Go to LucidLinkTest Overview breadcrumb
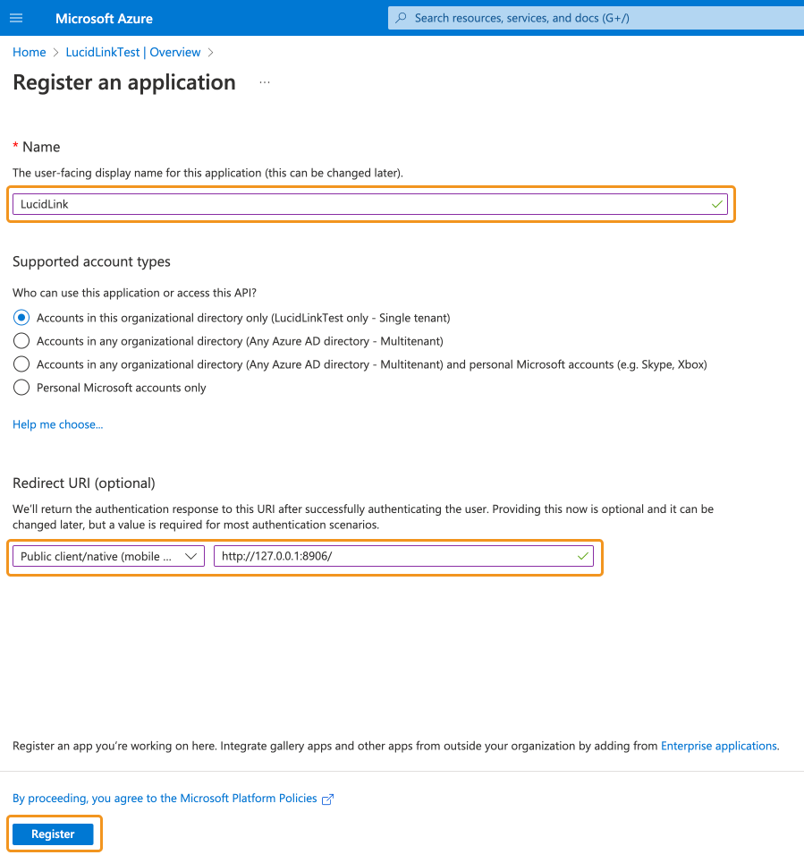This screenshot has height=855, width=804. point(133,52)
